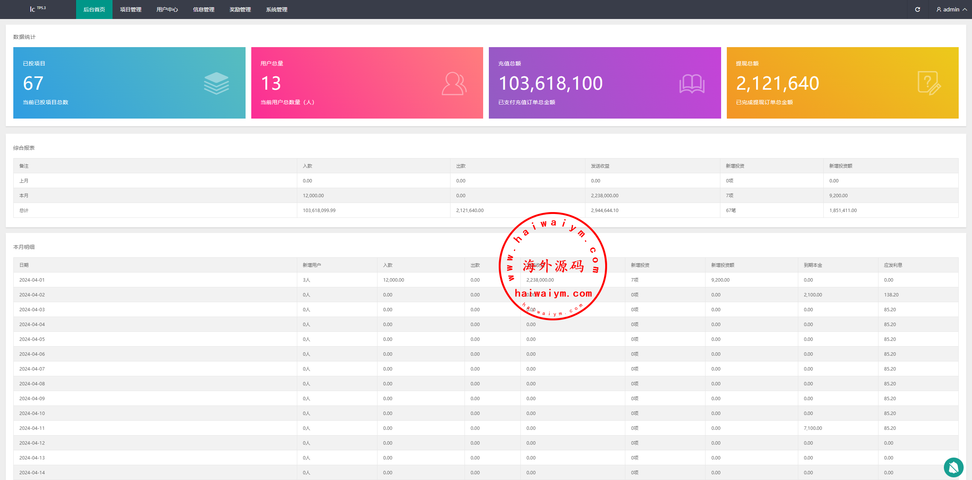Viewport: 972px width, 480px height.
Task: Click the admin user avatar icon
Action: (939, 10)
